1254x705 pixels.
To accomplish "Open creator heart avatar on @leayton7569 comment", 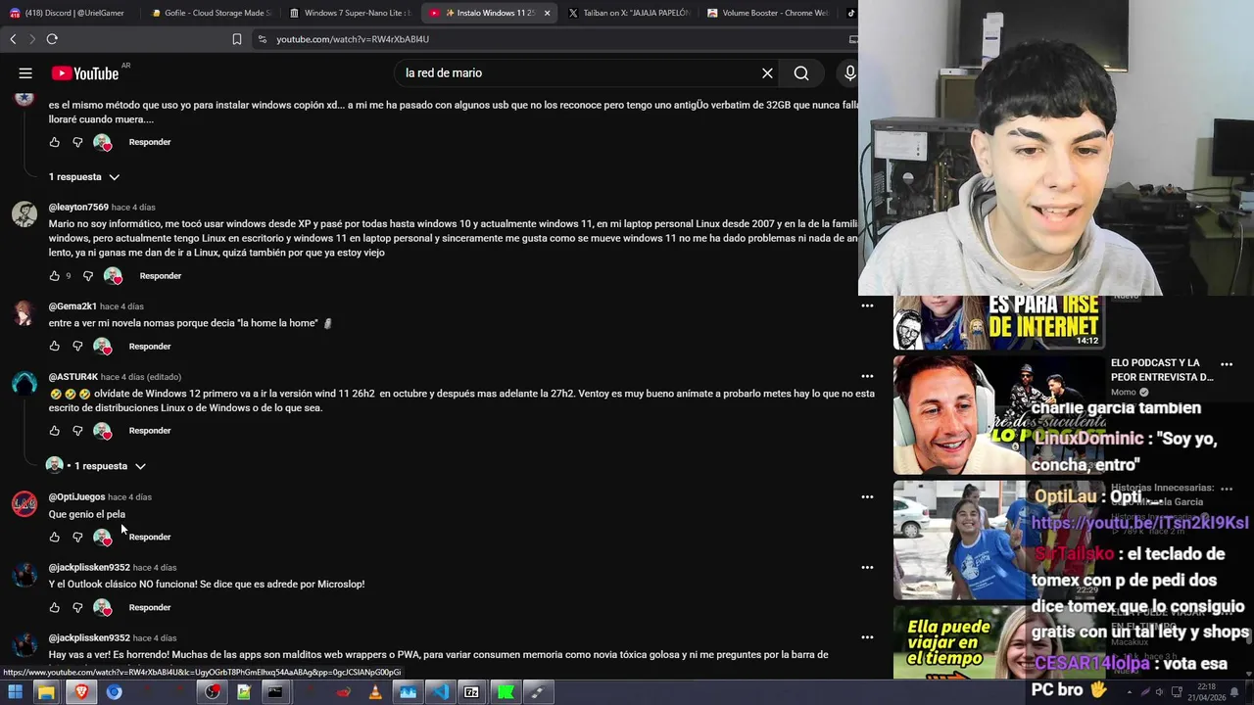I will coord(114,276).
